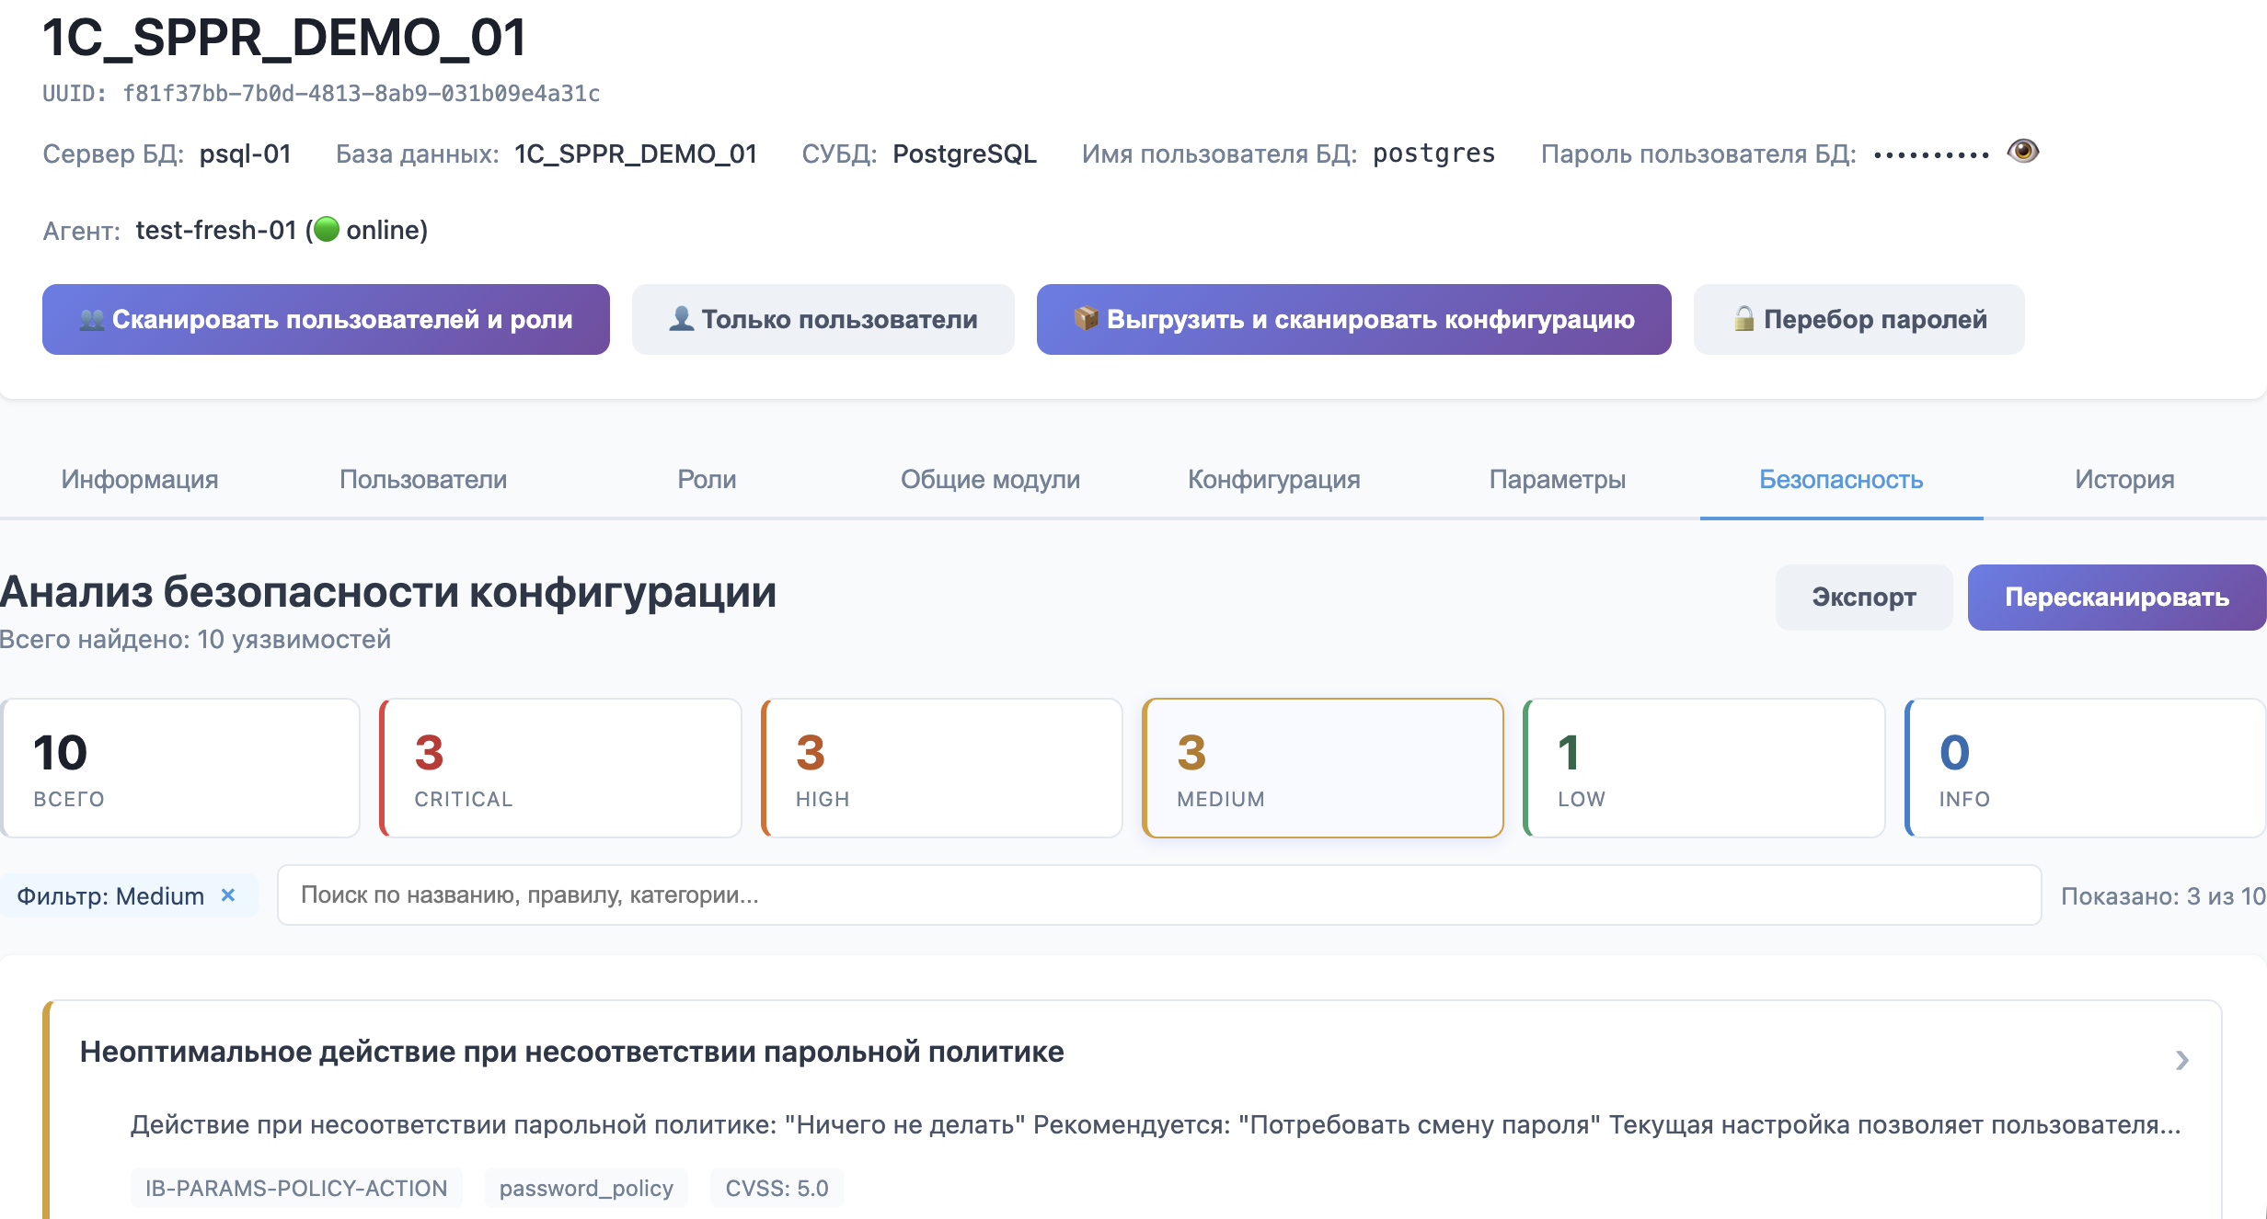Toggle the MEDIUM severity card filter

pos(1322,767)
